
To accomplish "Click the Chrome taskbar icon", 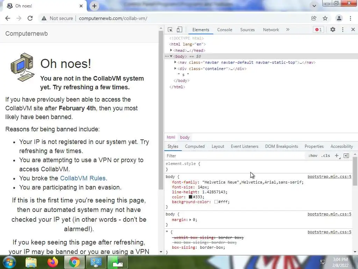I will point(74,262).
